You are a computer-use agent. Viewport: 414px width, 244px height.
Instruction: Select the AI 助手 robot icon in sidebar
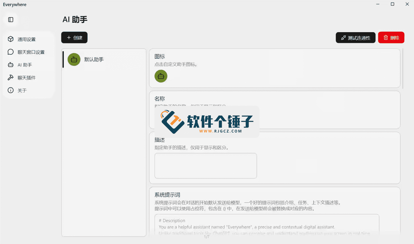click(x=10, y=65)
